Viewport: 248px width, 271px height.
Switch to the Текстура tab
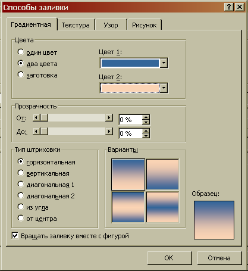[x=76, y=25]
